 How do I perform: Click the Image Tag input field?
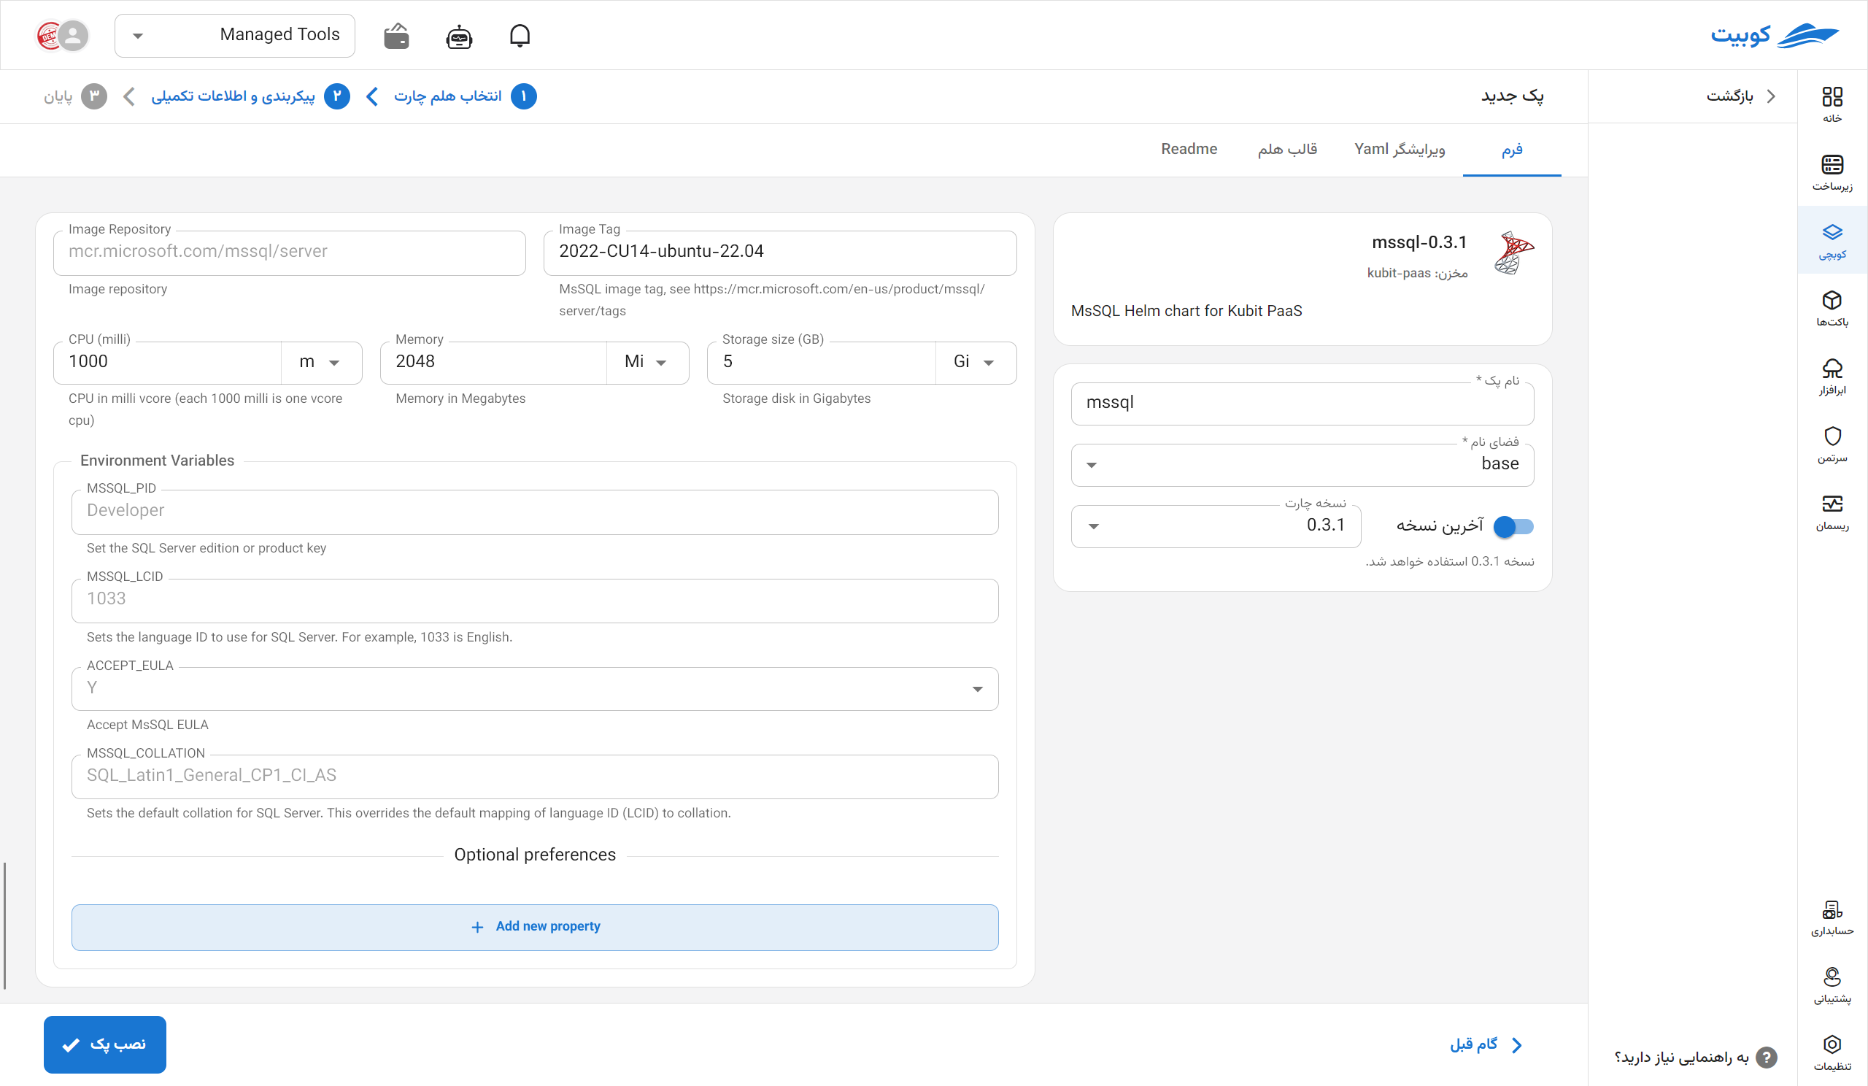[780, 252]
